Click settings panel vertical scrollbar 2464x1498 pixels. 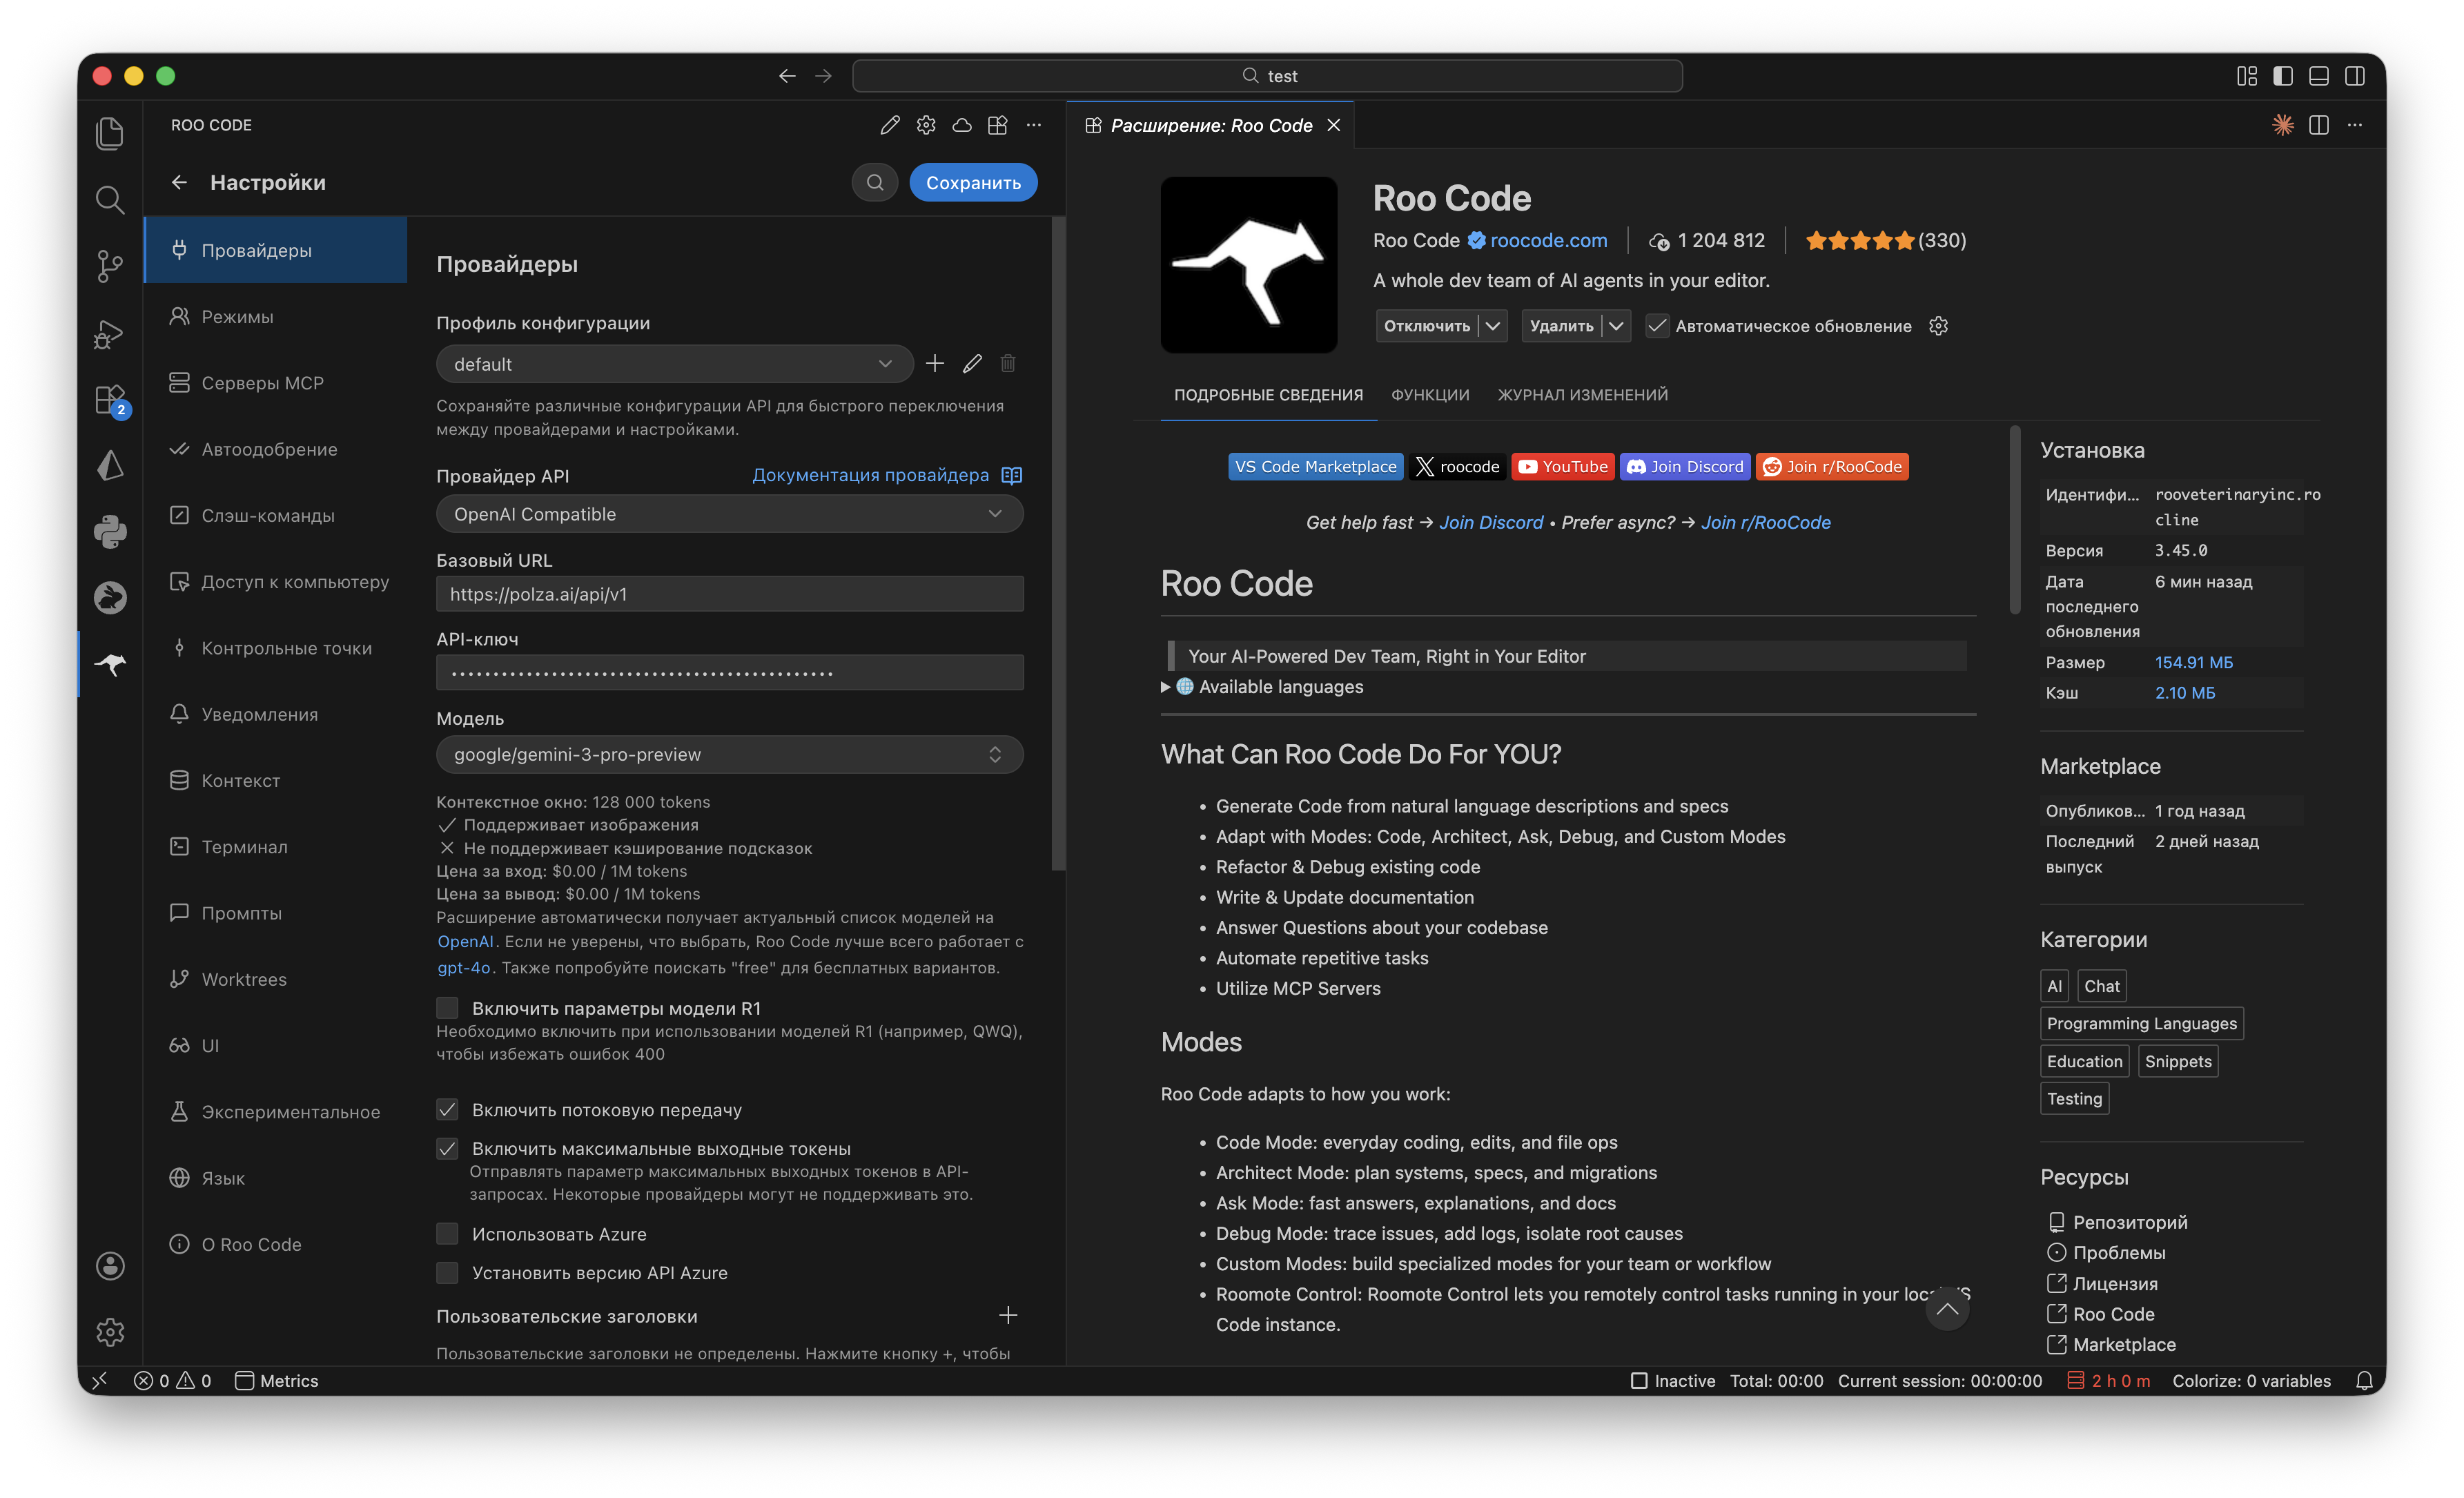(1058, 543)
